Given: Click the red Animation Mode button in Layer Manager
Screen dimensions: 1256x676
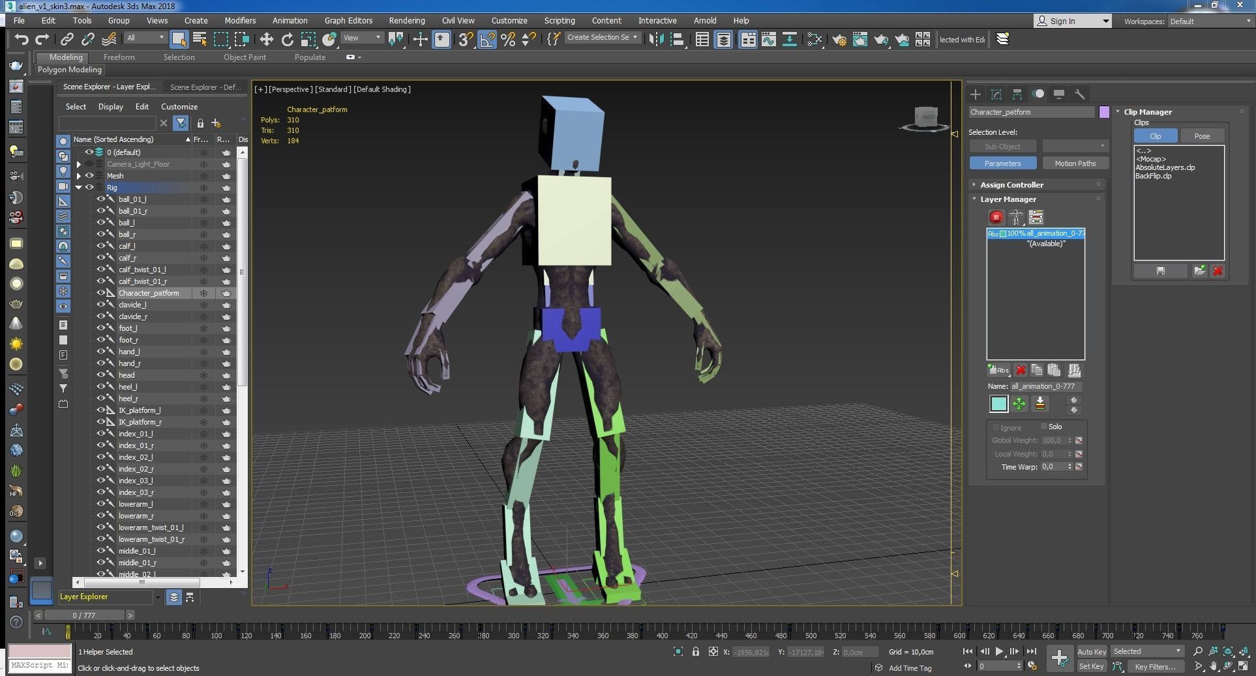Looking at the screenshot, I should click(996, 217).
